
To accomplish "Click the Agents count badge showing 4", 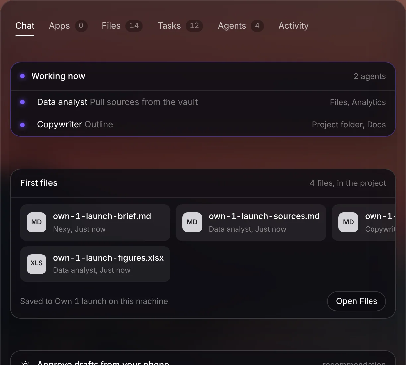I will (x=257, y=26).
